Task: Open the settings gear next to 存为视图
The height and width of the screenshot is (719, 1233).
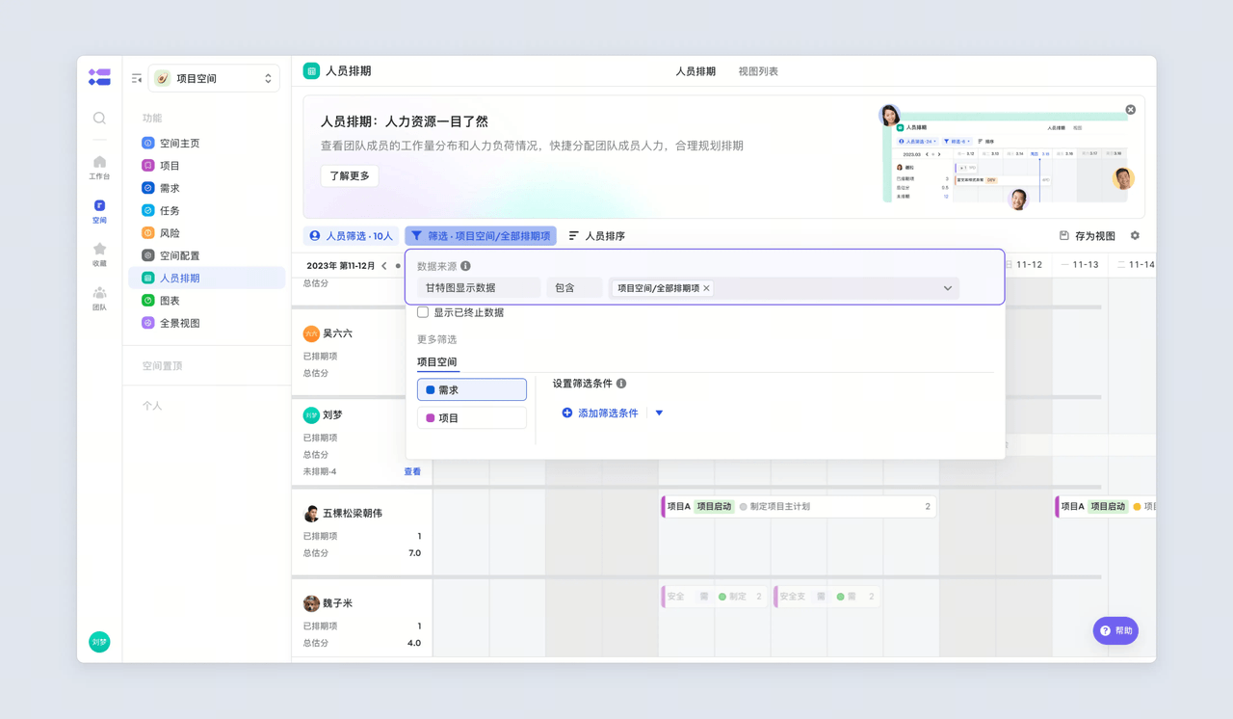Action: click(1135, 236)
